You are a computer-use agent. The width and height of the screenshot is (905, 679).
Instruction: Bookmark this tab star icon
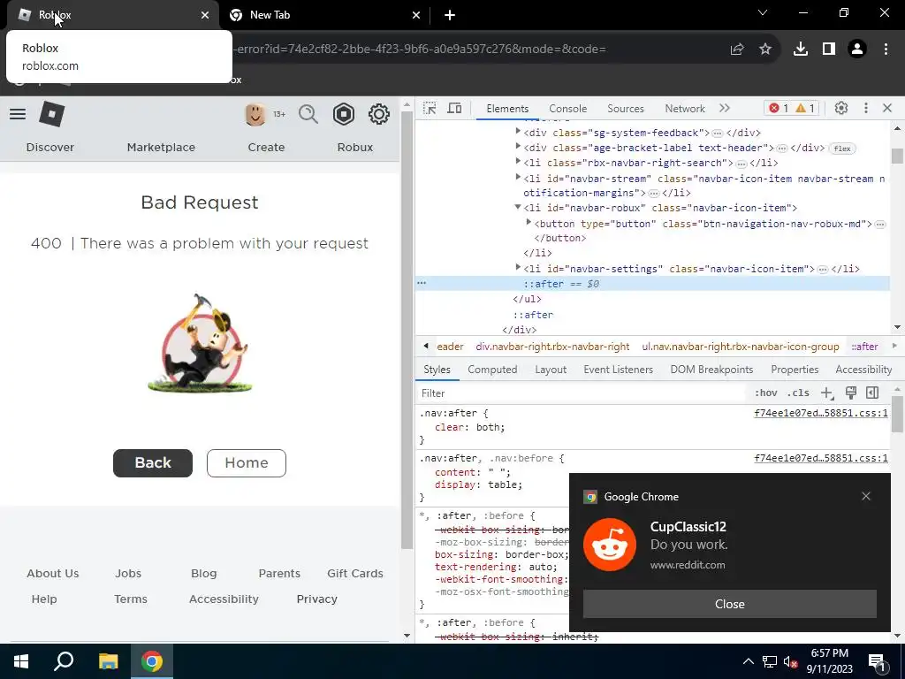click(765, 50)
